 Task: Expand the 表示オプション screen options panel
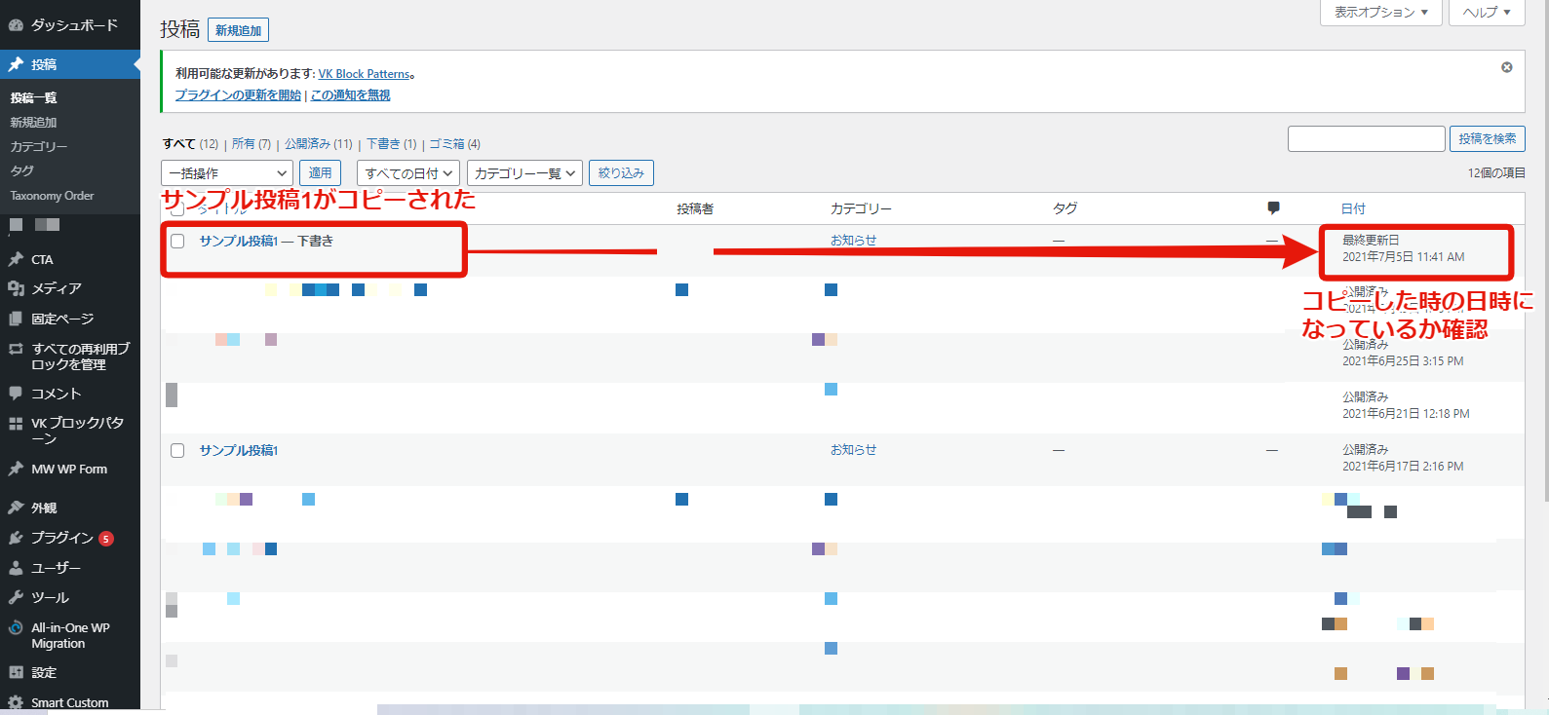click(x=1380, y=12)
